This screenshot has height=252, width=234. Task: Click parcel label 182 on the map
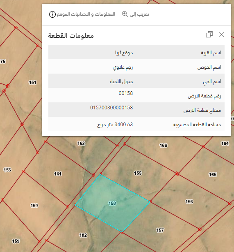point(83,235)
